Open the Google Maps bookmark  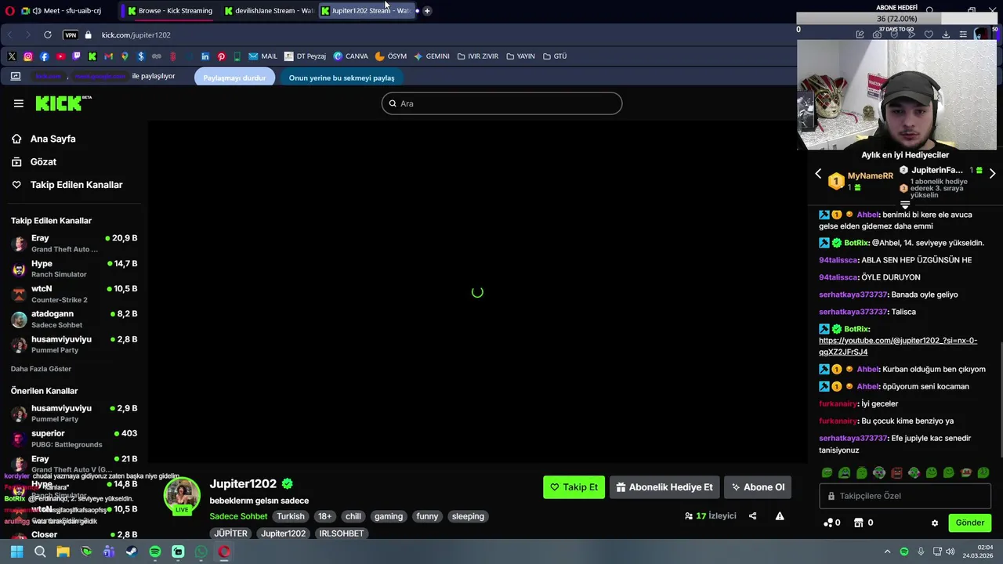coord(125,56)
